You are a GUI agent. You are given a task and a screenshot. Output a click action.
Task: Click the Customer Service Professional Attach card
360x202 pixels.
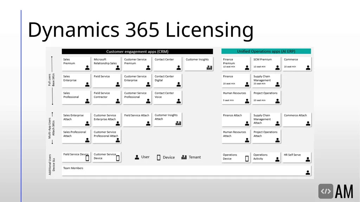[107, 136]
